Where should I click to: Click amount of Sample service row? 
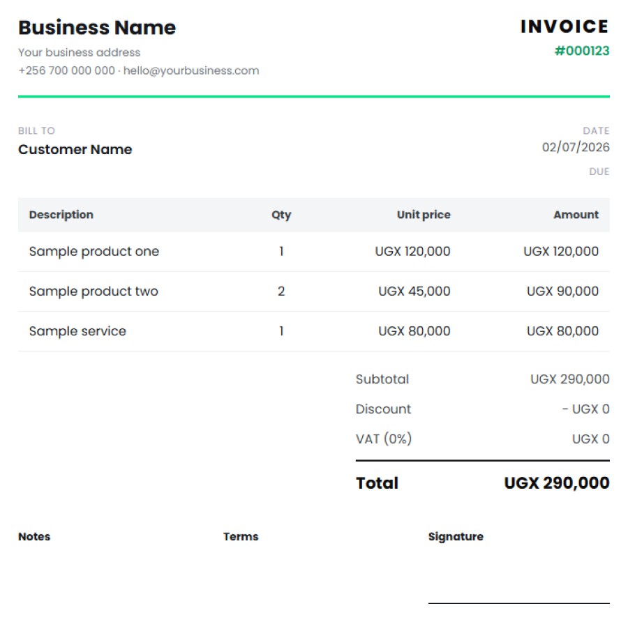562,331
